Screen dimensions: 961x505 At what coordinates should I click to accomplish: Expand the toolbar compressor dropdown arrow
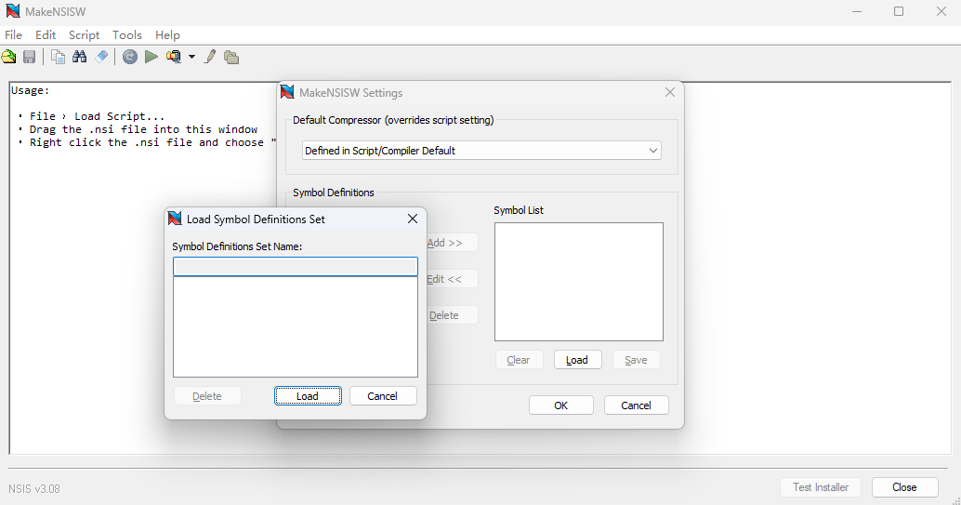(191, 57)
